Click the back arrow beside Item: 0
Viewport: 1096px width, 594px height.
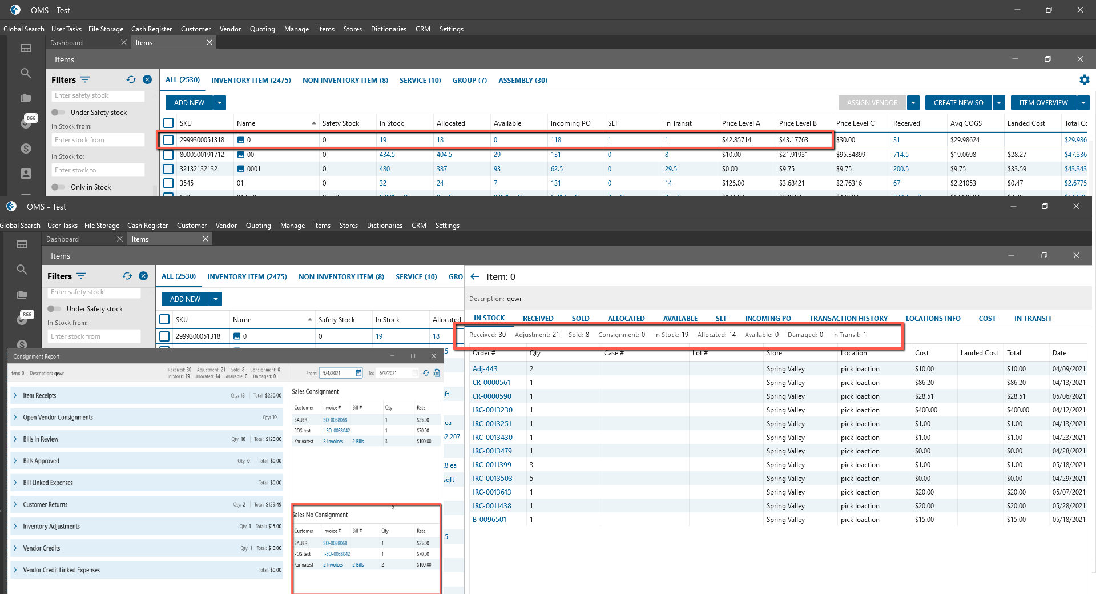pos(475,276)
